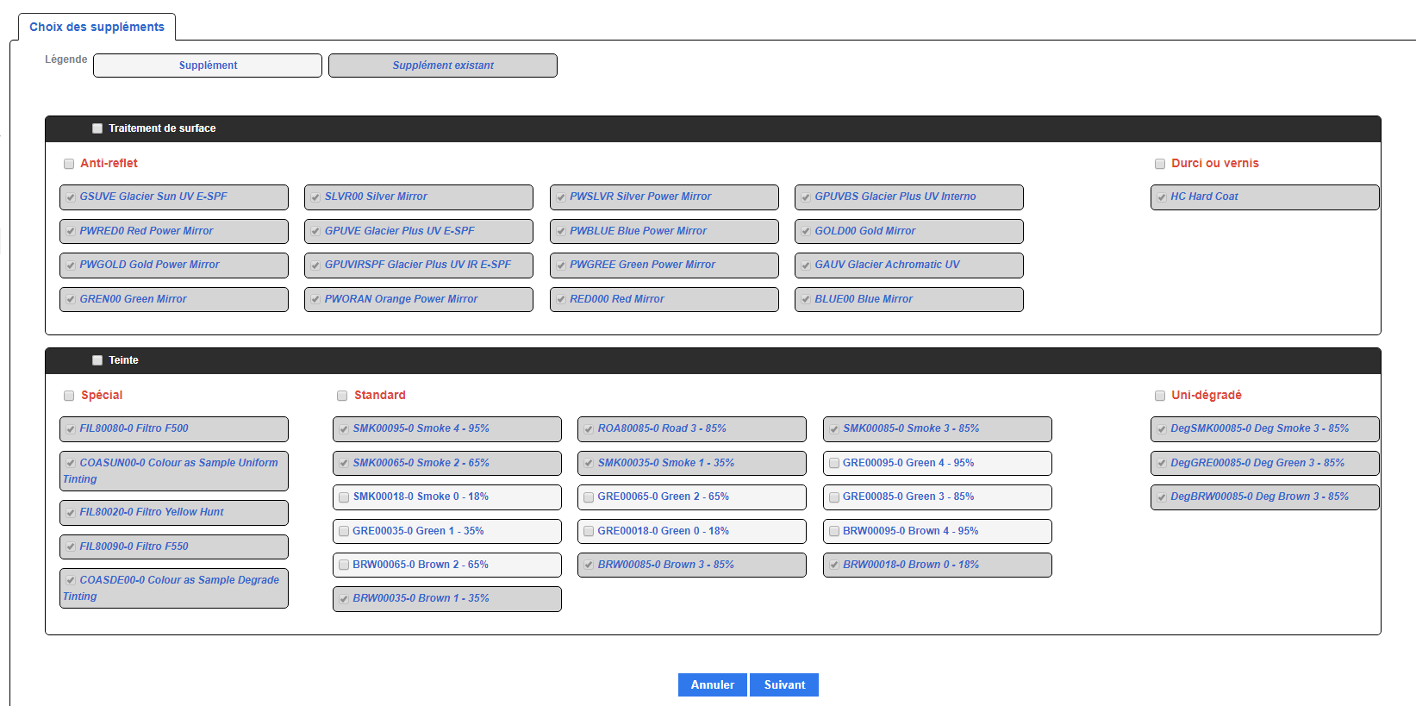Select FIL80020-0 Filtro Yellow Hunt tint

174,513
